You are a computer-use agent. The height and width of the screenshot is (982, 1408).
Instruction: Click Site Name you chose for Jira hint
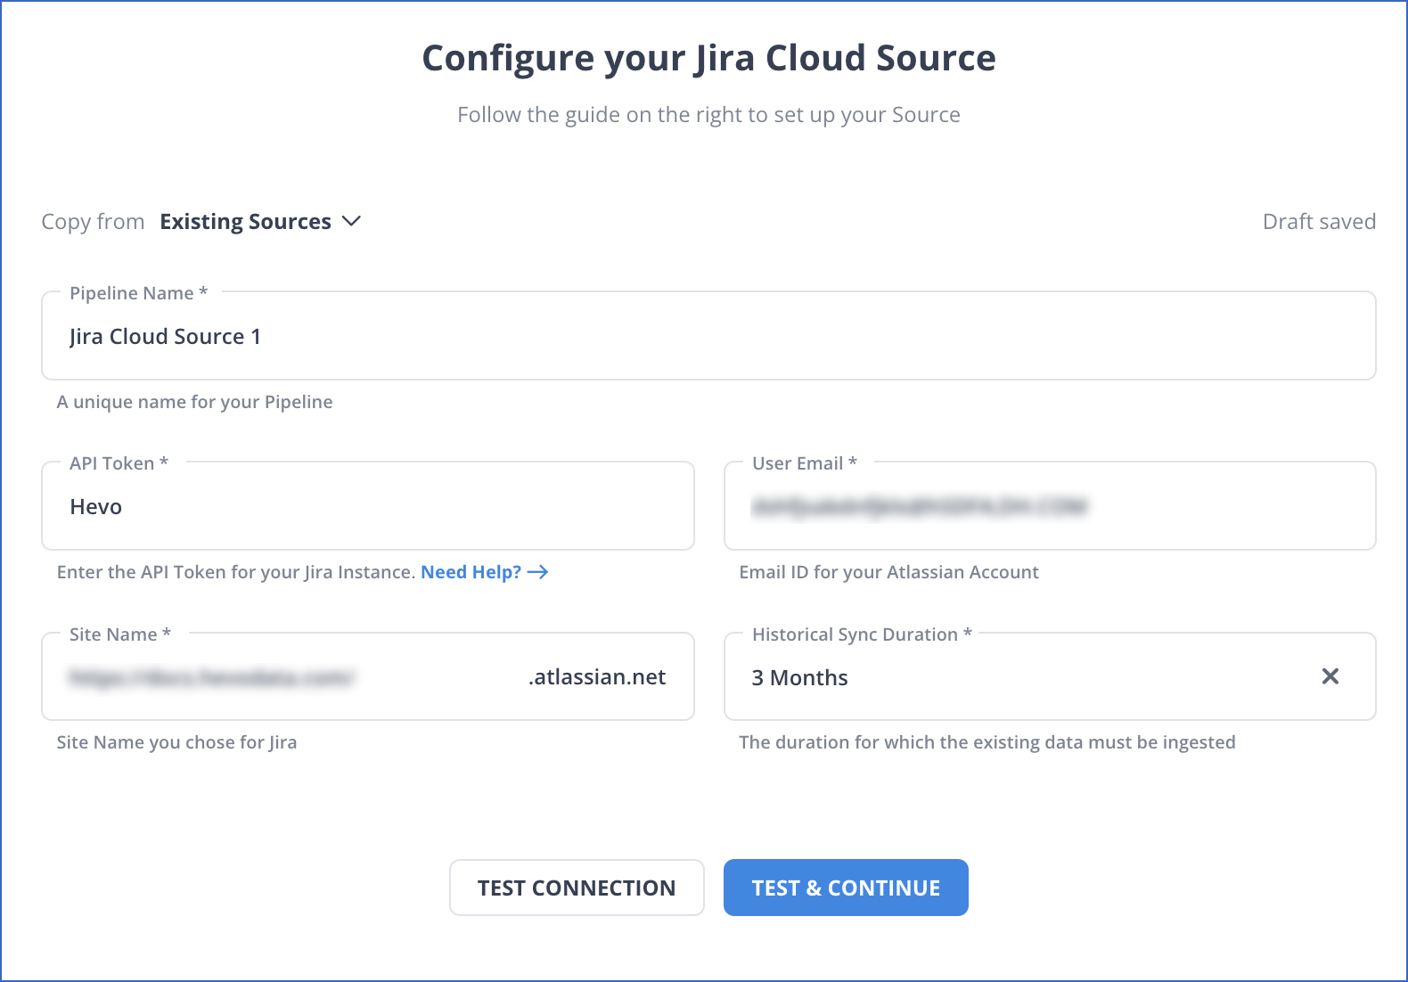point(176,742)
